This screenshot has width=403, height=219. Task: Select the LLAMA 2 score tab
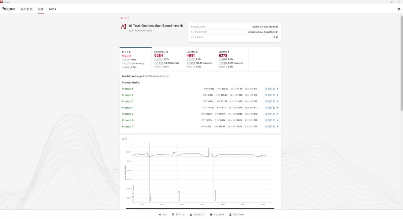(232, 59)
